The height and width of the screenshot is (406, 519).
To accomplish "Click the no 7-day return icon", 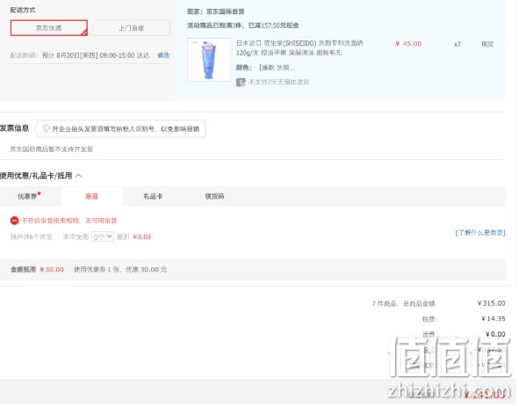I will [x=241, y=82].
